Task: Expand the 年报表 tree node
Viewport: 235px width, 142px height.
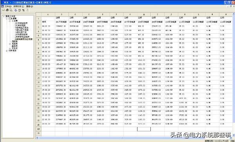Action: 10,48
